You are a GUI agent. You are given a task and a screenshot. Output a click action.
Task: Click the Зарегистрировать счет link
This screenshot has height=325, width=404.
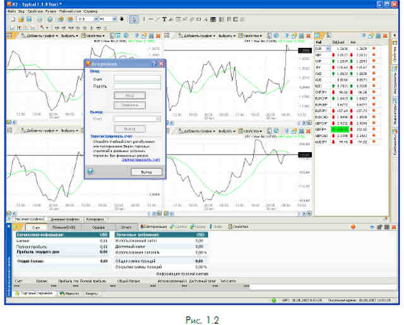click(141, 160)
